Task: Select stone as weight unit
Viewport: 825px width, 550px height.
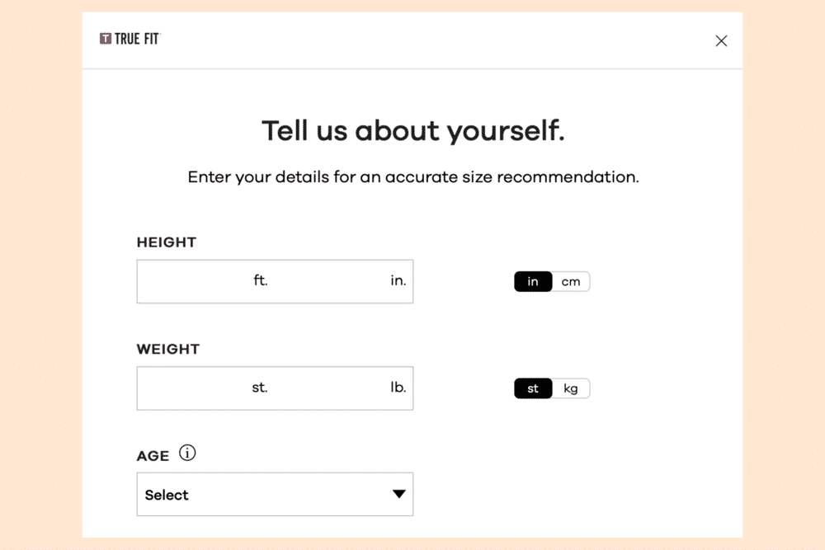Action: pos(533,388)
